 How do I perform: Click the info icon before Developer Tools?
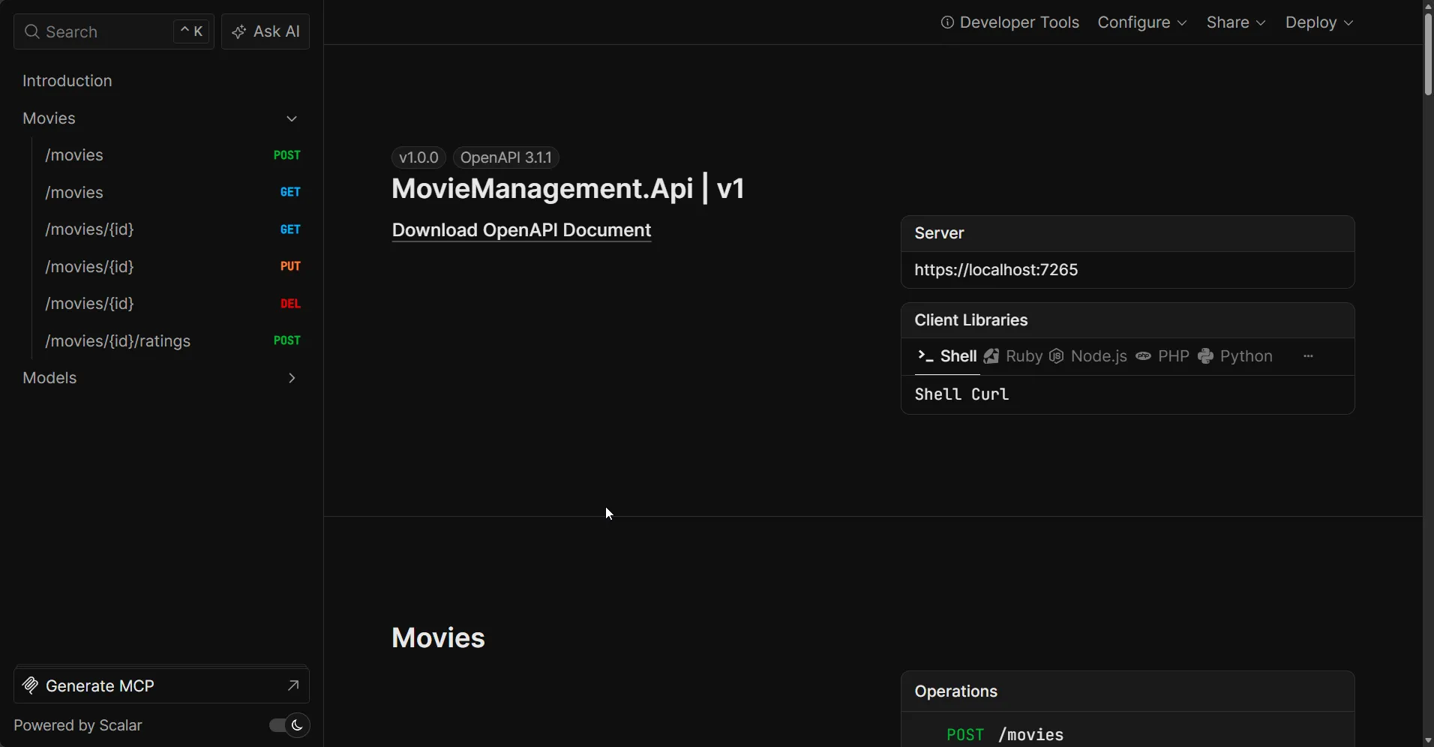[947, 22]
